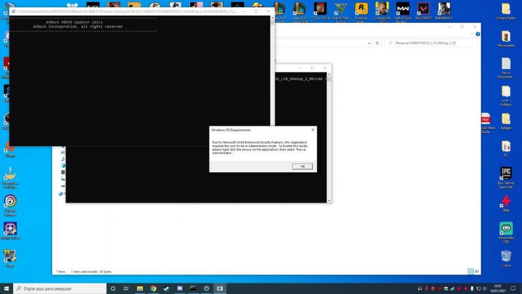Open the Explorer help icon

pyautogui.click(x=478, y=34)
